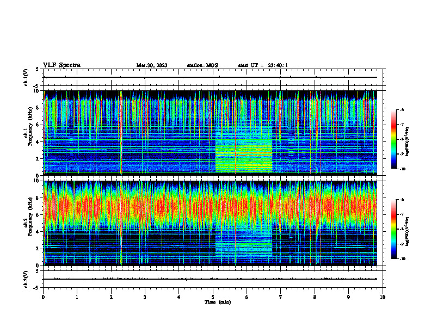Click the ch.1 color scale units label

pos(408,142)
